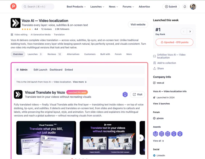The image size is (205, 159).
Task: Click the star rating stars
Action: pyautogui.click(x=27, y=29)
